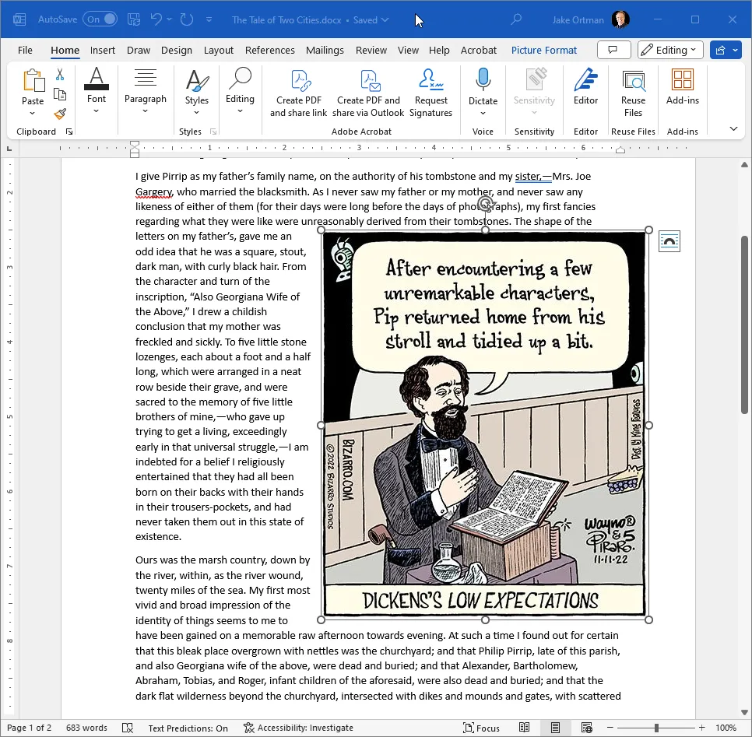
Task: Click the proofing errors icon
Action: point(128,728)
